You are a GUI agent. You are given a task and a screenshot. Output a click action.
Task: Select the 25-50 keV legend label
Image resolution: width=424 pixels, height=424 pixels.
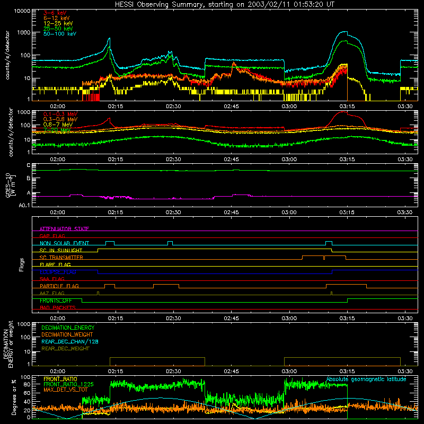[58, 29]
